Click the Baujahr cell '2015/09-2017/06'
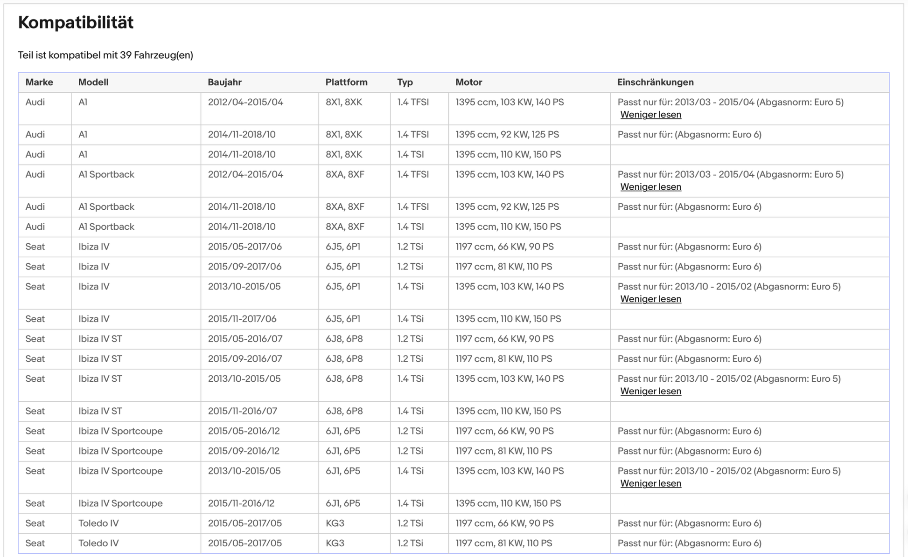The image size is (908, 557). point(244,267)
